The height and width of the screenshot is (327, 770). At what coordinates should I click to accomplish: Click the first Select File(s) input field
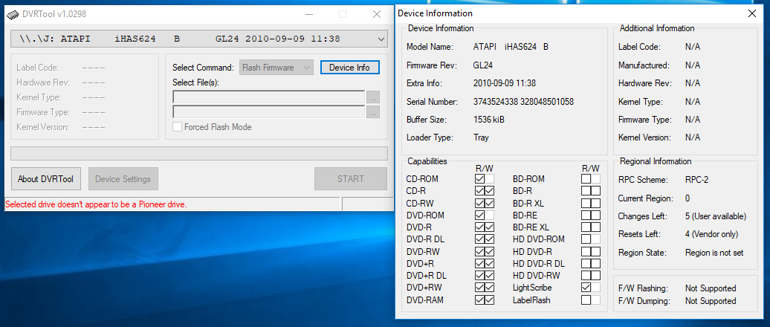pyautogui.click(x=268, y=97)
